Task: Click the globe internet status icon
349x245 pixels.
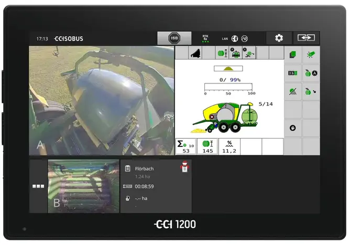Action: (x=235, y=38)
